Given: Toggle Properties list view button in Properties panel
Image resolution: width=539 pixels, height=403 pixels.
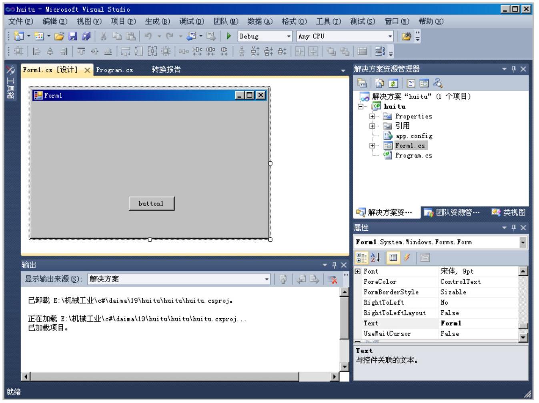Looking at the screenshot, I should tap(393, 258).
